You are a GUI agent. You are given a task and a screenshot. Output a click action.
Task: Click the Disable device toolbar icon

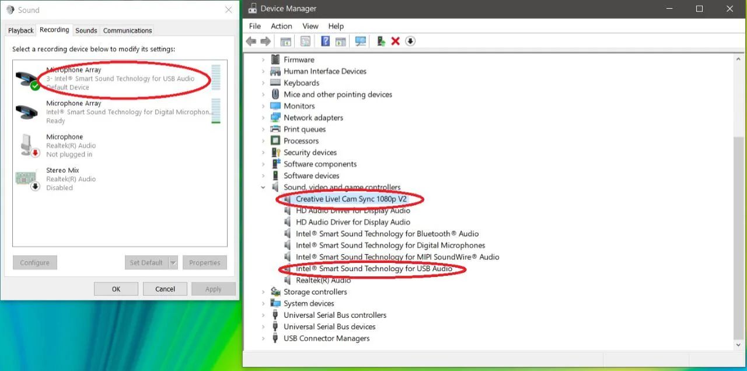point(410,41)
